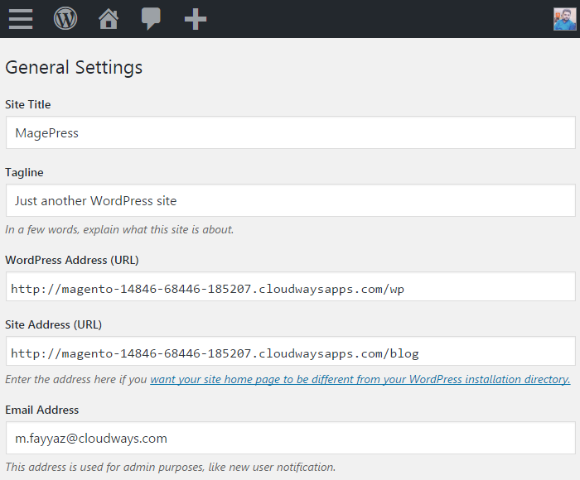Focus the Tagline text field
This screenshot has height=480, width=580.
pyautogui.click(x=290, y=200)
